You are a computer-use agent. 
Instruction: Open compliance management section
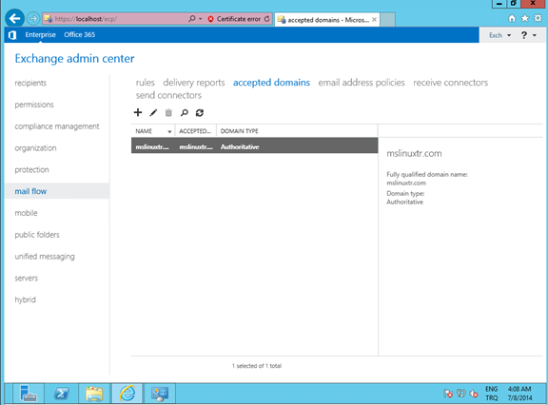coord(57,126)
